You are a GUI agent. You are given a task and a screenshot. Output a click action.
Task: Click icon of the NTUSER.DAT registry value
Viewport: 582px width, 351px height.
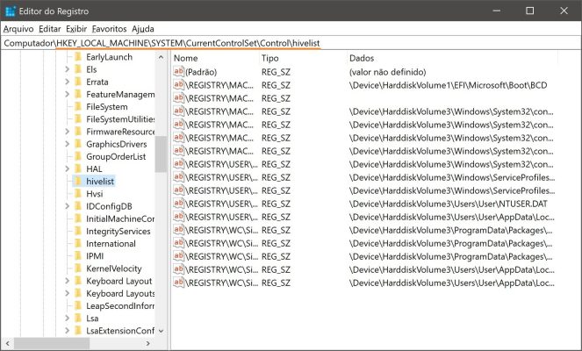[x=179, y=204]
